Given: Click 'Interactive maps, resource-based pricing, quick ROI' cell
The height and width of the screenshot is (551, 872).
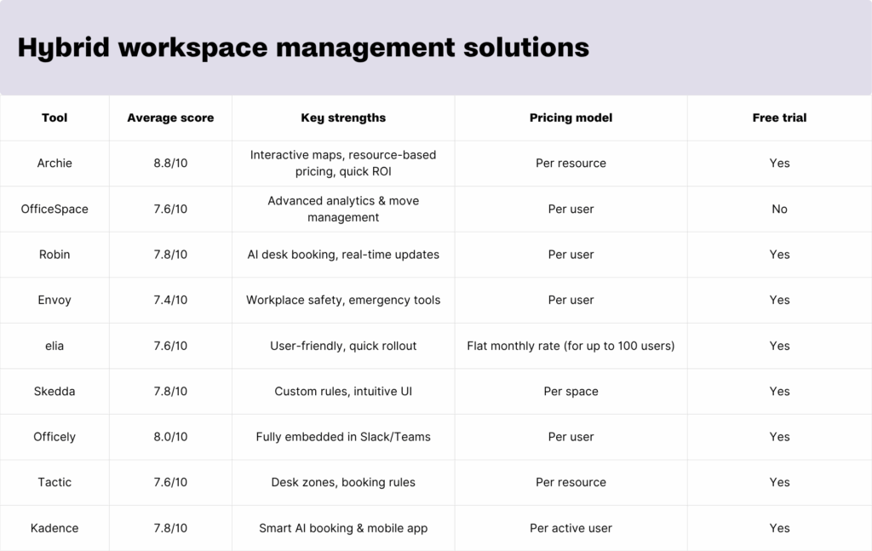Looking at the screenshot, I should (x=343, y=164).
